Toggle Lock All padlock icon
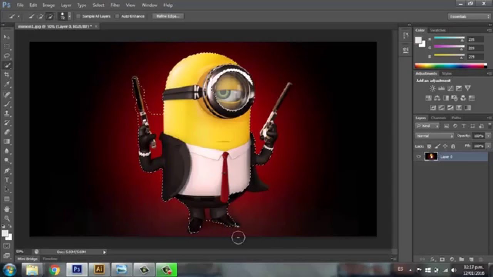 453,146
